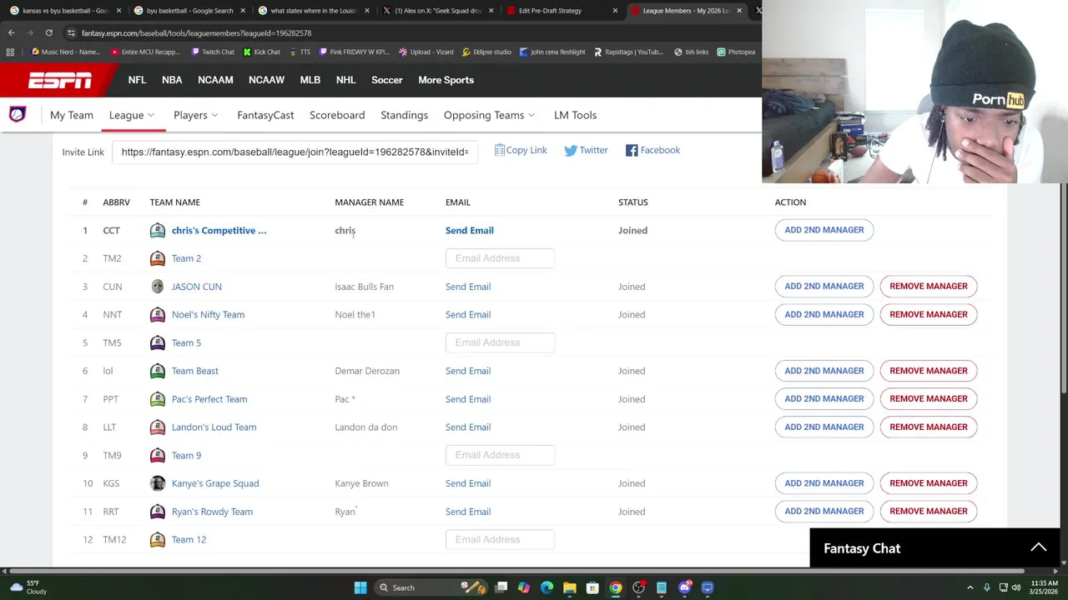Screen dimensions: 1068x600
Task: Open the fantasy baseball league shield icon
Action: click(17, 115)
